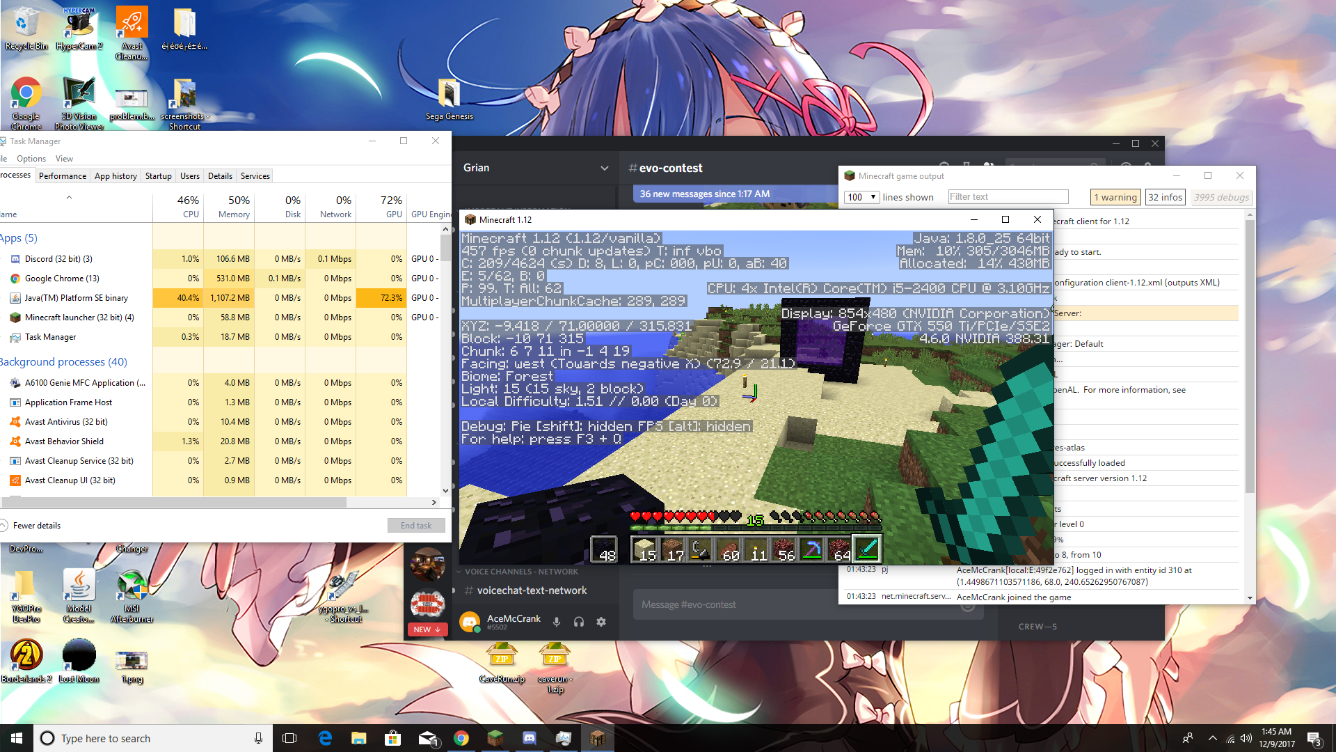The width and height of the screenshot is (1336, 752).
Task: Click the Filter text input field
Action: pyautogui.click(x=1008, y=197)
